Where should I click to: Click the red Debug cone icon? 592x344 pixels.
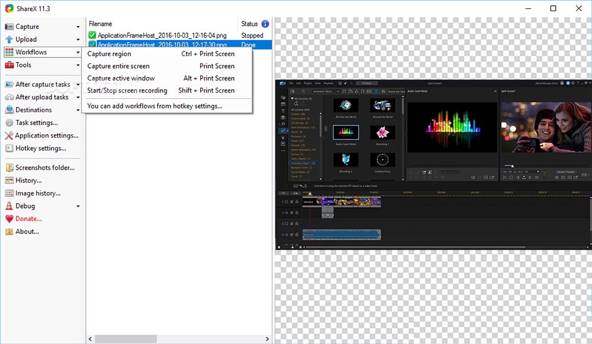click(x=8, y=206)
